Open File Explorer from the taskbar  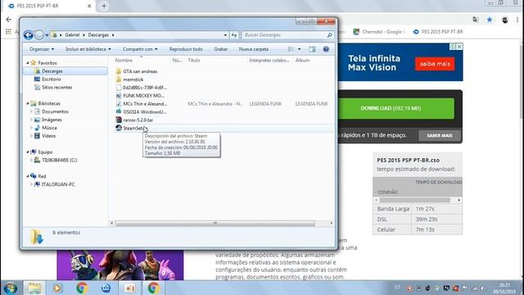tap(34, 288)
